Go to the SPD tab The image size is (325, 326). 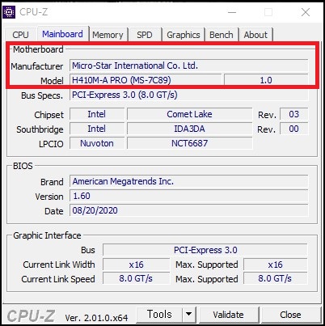[145, 35]
